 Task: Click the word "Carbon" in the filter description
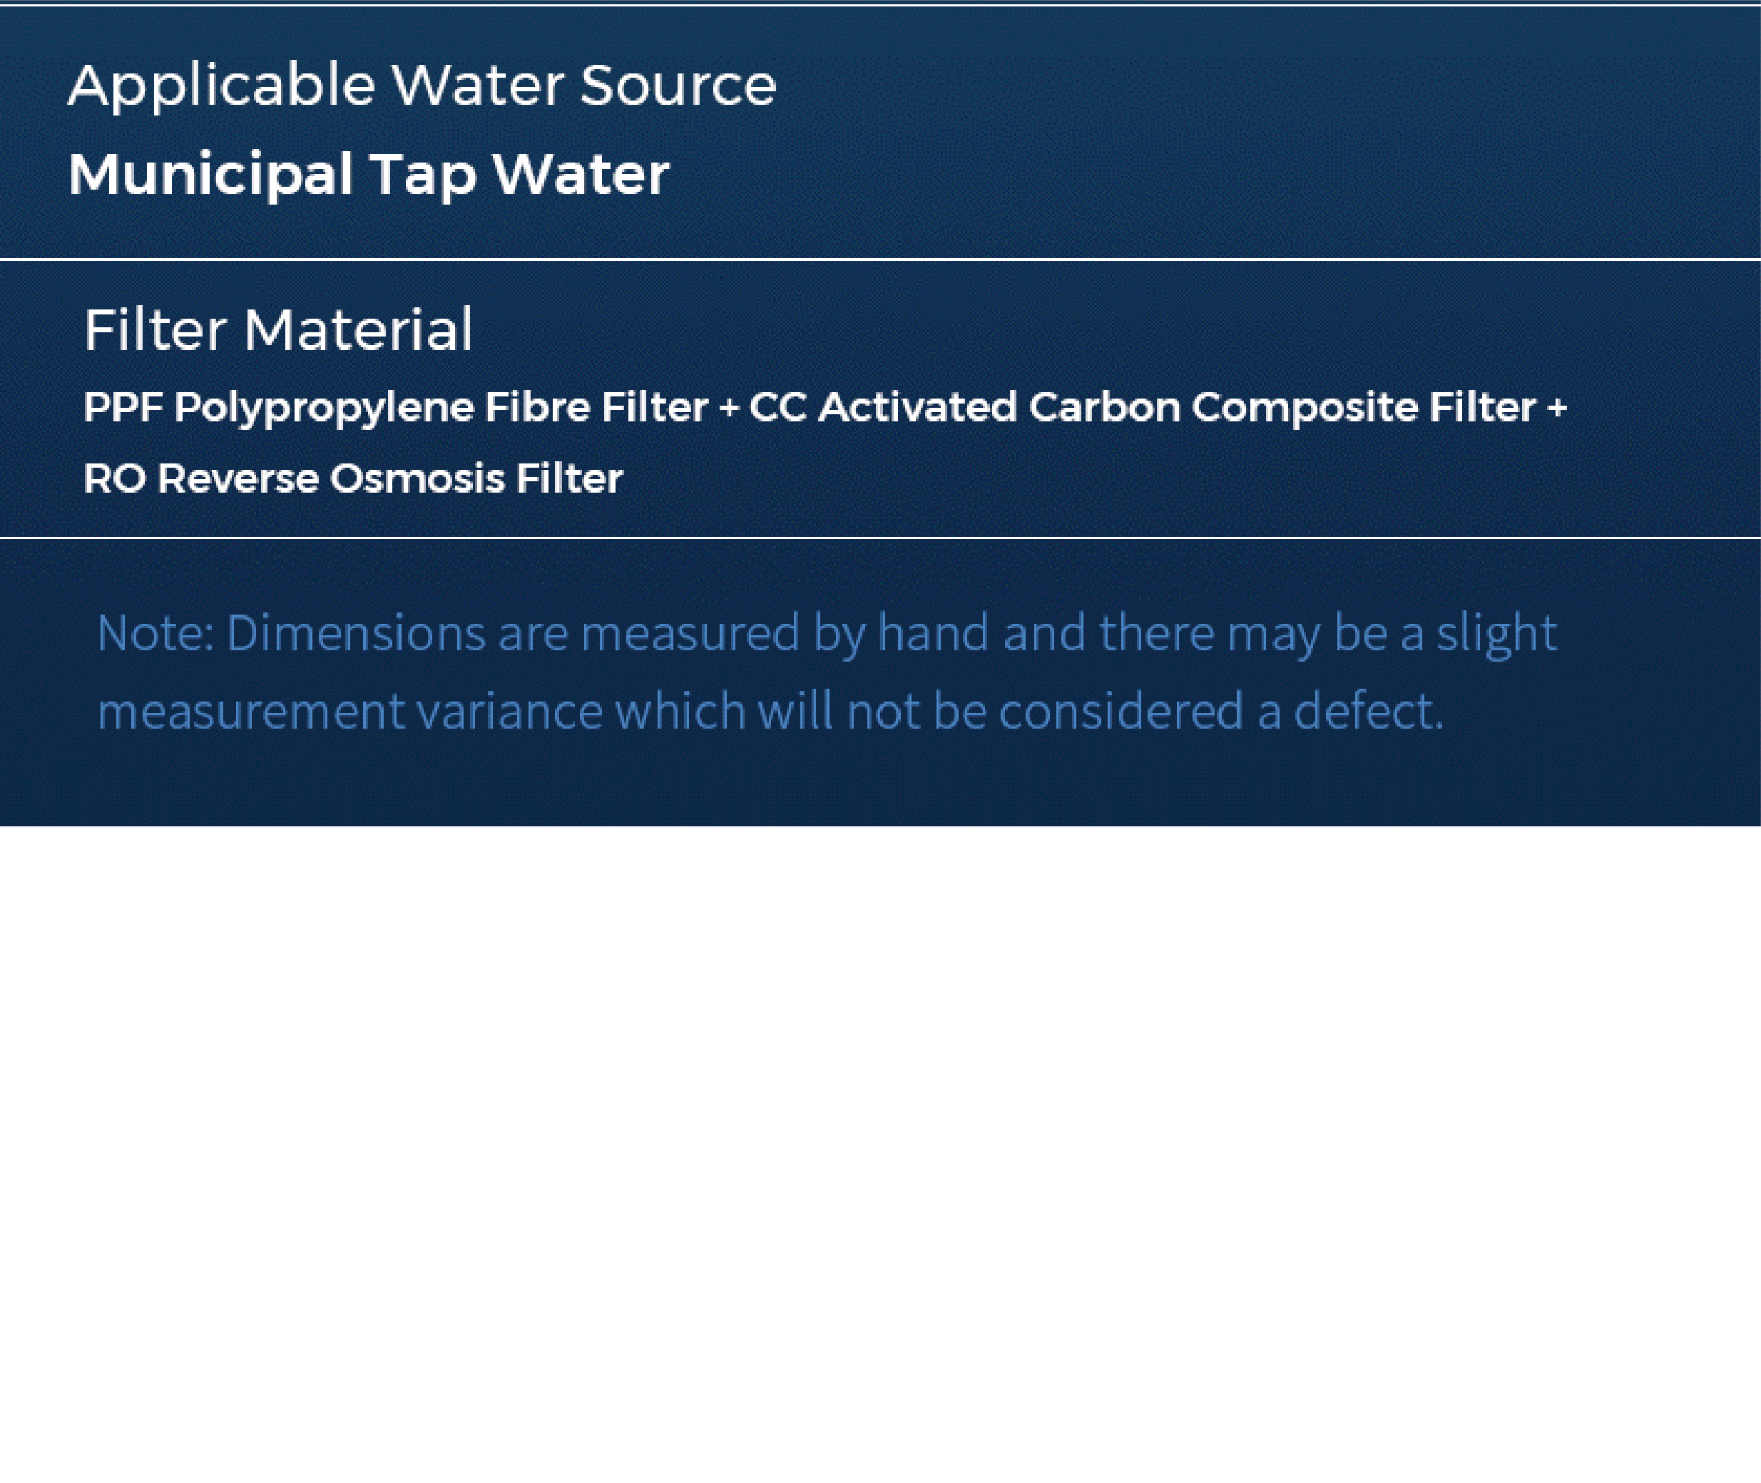[1104, 408]
